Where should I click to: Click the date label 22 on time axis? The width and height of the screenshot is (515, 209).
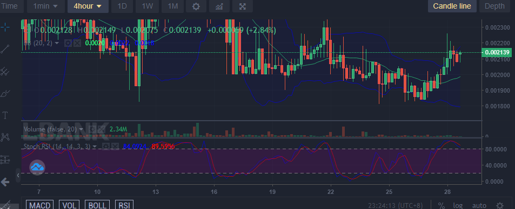click(330, 192)
